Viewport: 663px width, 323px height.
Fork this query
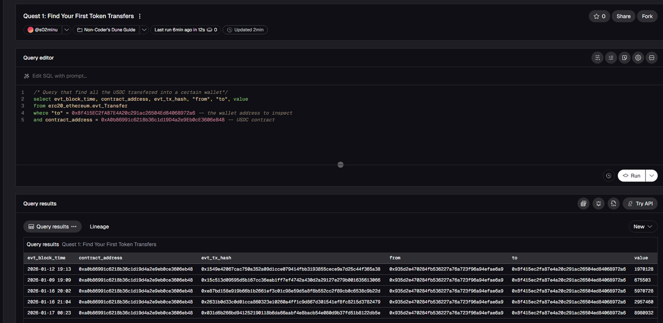click(647, 16)
